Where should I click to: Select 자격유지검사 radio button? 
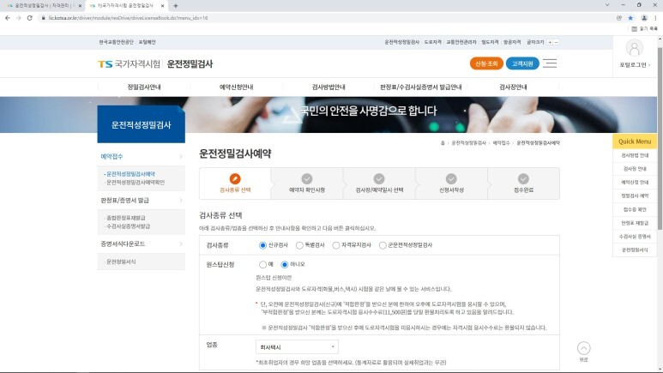click(x=335, y=245)
